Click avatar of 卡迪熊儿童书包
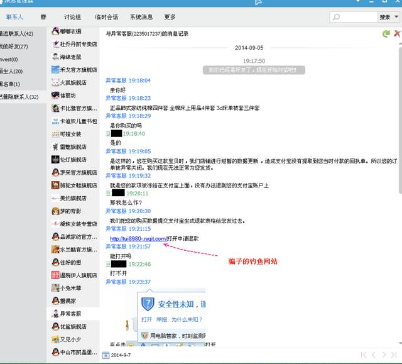The width and height of the screenshot is (402, 364). point(55,121)
